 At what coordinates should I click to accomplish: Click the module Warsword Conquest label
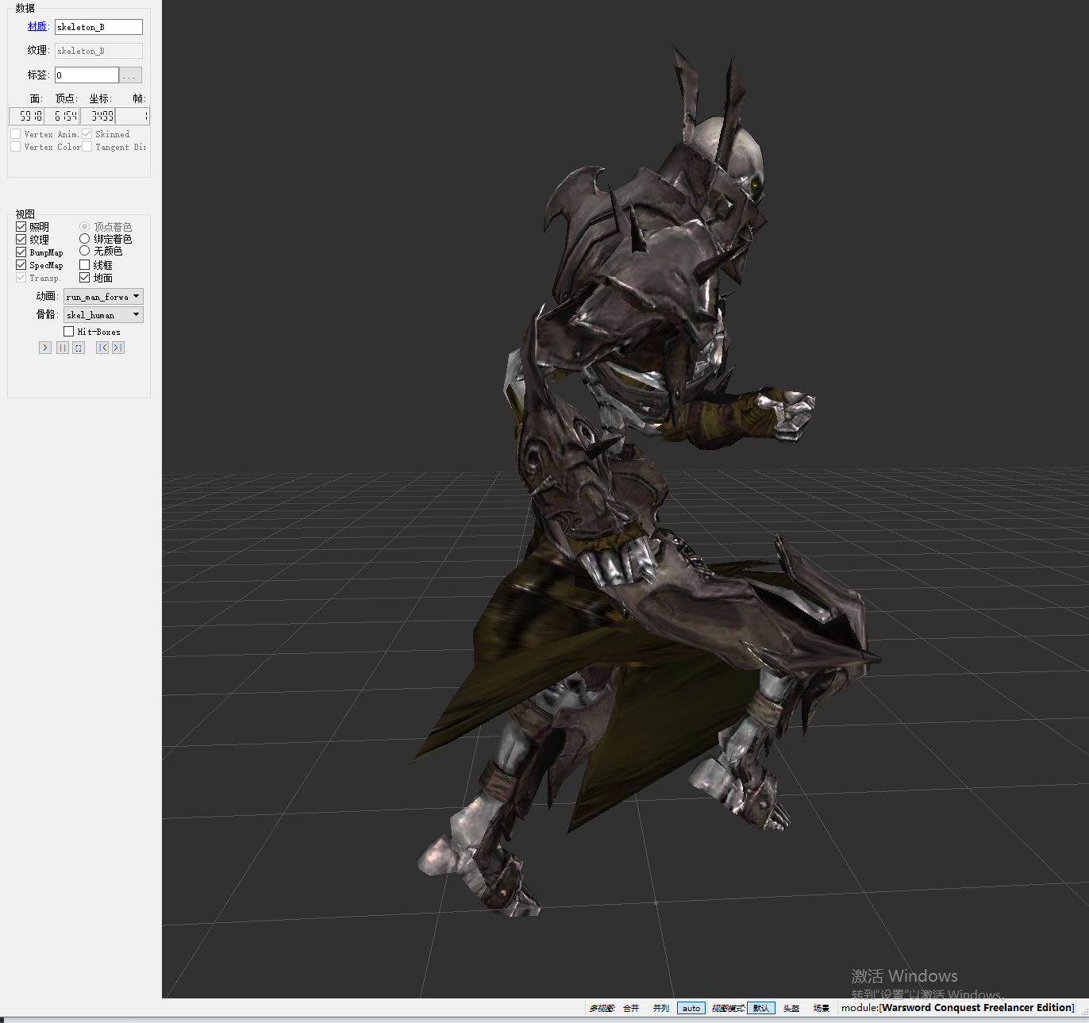(x=958, y=1008)
